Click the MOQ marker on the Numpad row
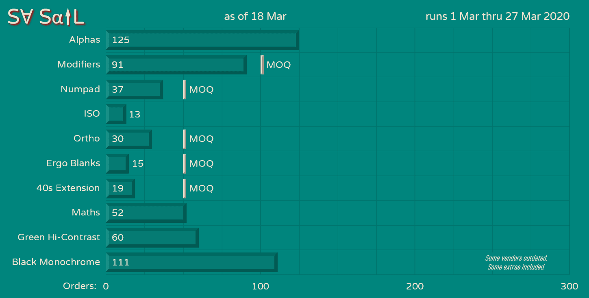 [185, 89]
